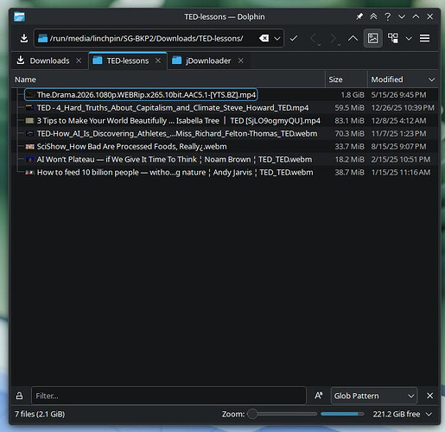Viewport: 445px width, 432px height.
Task: Click the download icon left of location bar
Action: point(24,38)
